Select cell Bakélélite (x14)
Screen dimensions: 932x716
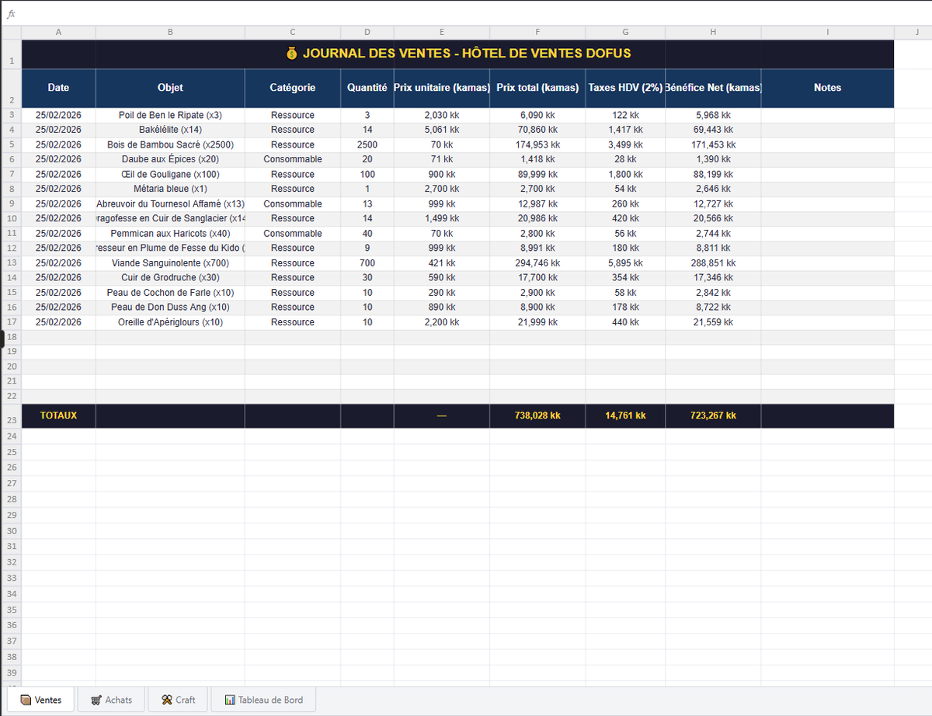click(170, 130)
